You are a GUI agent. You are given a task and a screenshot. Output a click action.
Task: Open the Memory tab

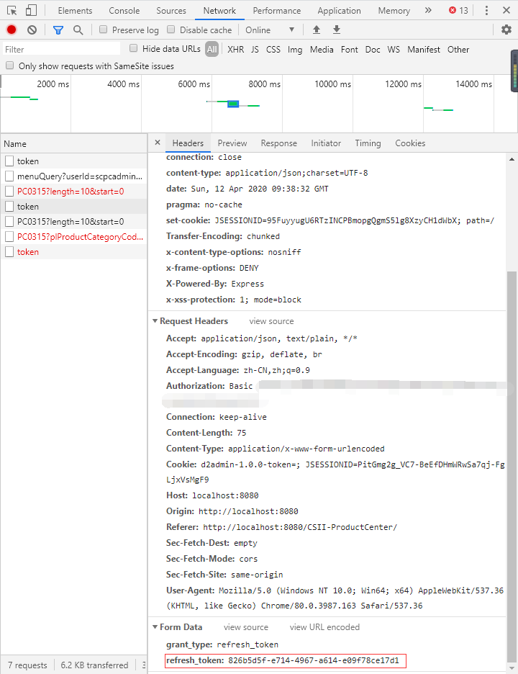click(394, 10)
